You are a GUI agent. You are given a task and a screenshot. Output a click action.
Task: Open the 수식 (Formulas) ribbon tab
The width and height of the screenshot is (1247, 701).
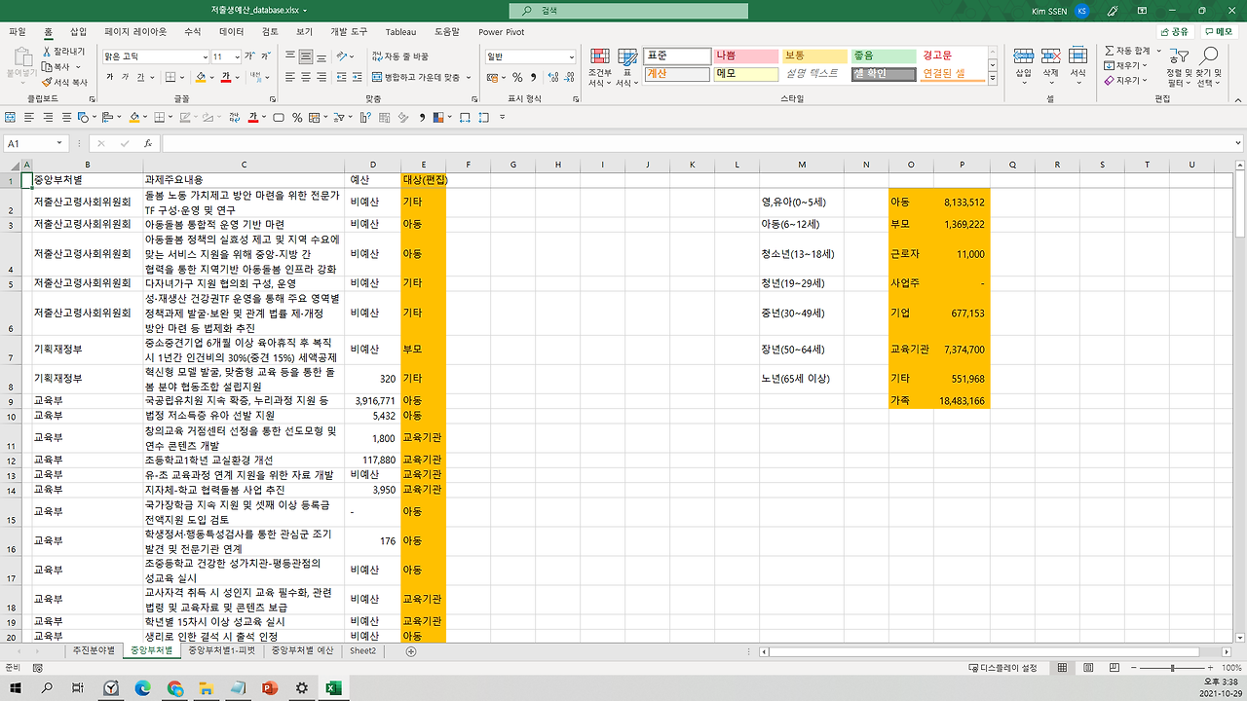click(x=192, y=31)
